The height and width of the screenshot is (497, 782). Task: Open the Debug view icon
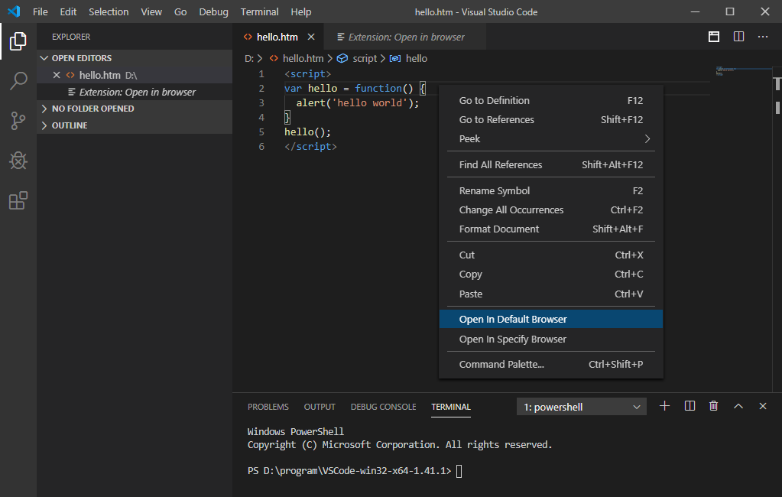(18, 161)
